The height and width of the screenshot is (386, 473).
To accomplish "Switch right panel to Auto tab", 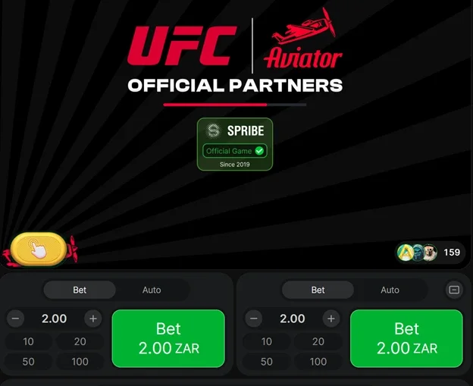I will click(x=390, y=290).
